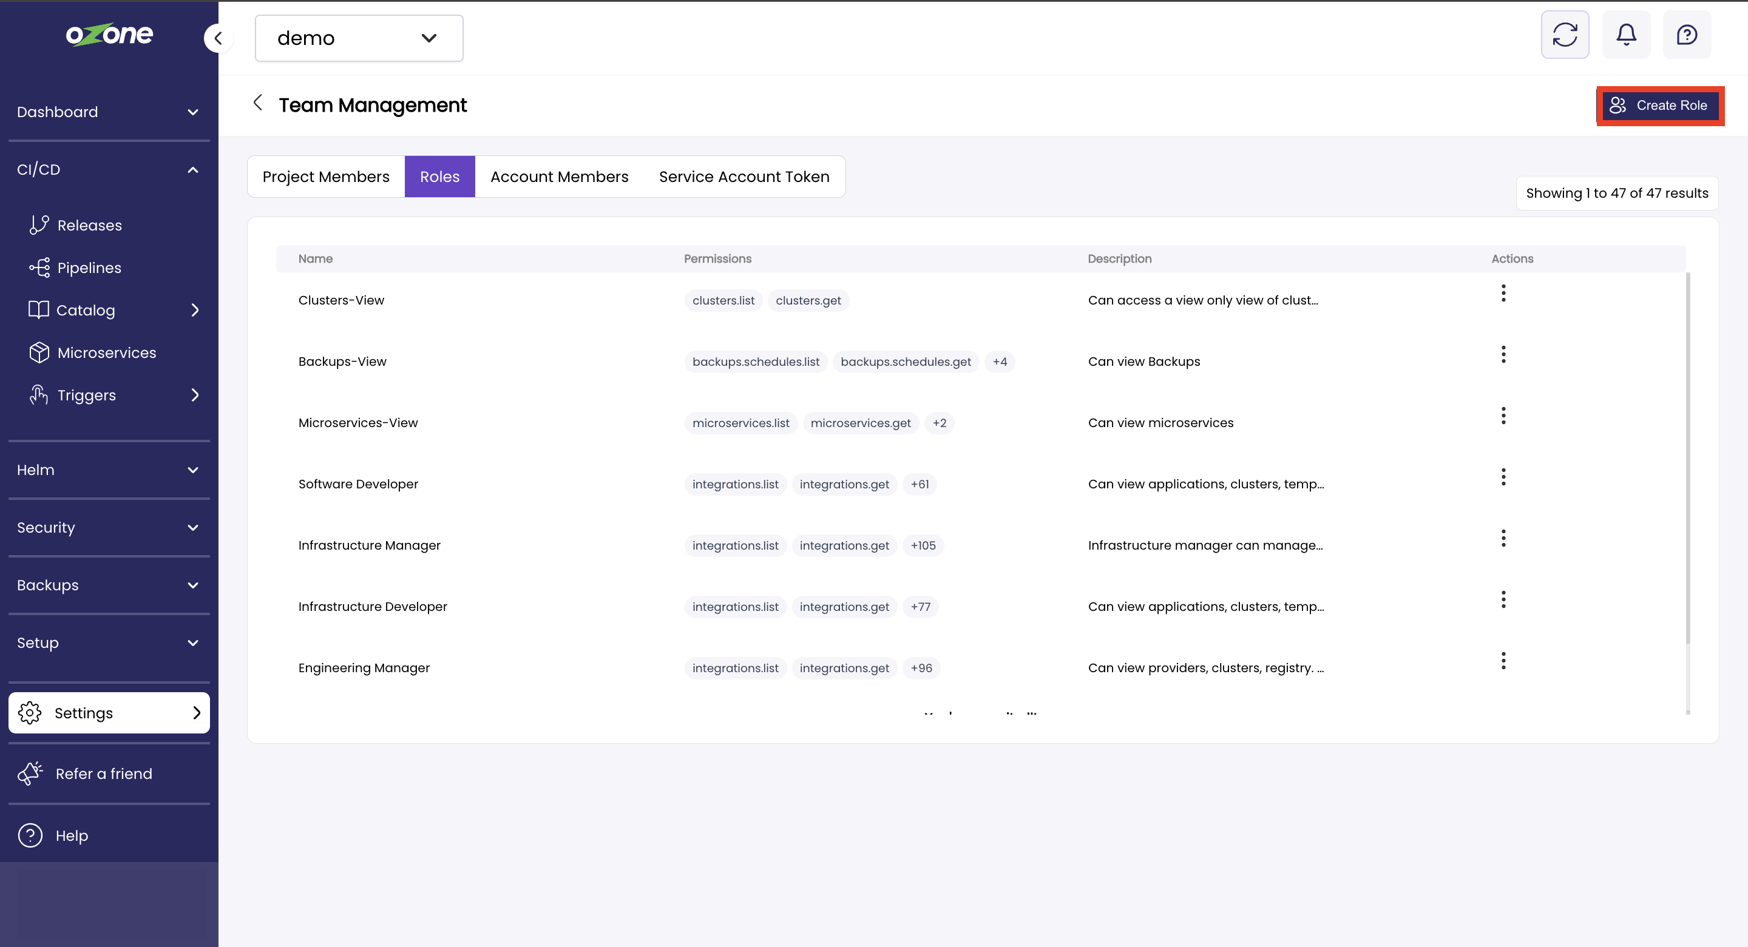
Task: Open Microservices in the sidebar
Action: 107,352
